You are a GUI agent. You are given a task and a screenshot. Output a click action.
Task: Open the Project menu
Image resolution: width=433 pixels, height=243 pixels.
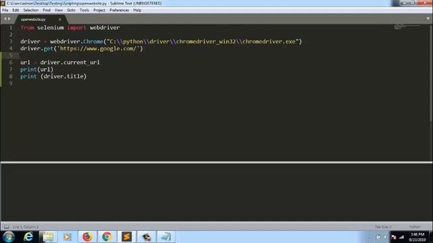click(99, 10)
